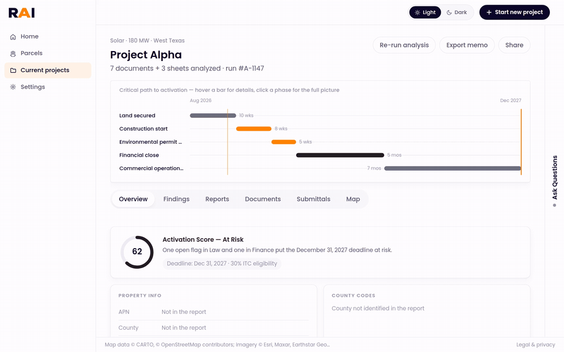Image resolution: width=564 pixels, height=352 pixels.
Task: Open the Reports tab
Action: pyautogui.click(x=217, y=199)
